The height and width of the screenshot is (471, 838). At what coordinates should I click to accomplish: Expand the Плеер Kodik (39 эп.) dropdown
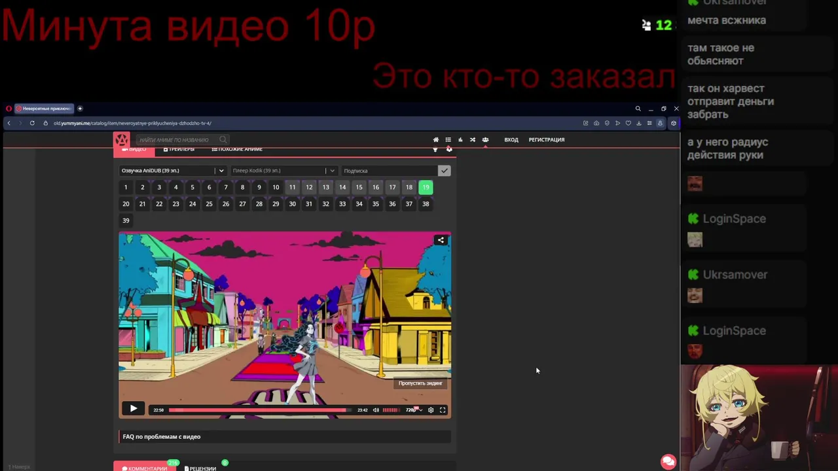click(x=284, y=171)
